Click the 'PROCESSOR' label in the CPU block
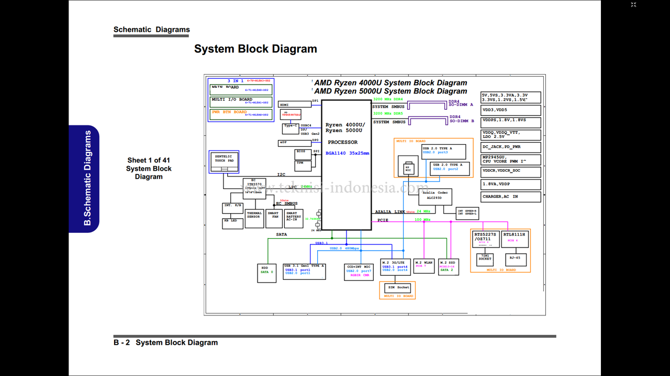 (343, 142)
